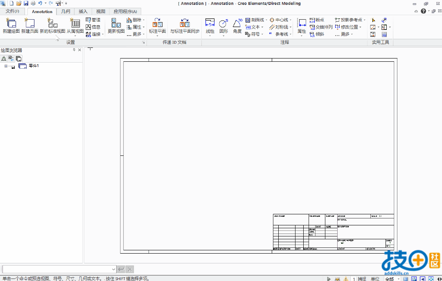Click the bottom-left sketch icon in 实用工具
Viewport: 442px width, 281px height.
tap(373, 34)
